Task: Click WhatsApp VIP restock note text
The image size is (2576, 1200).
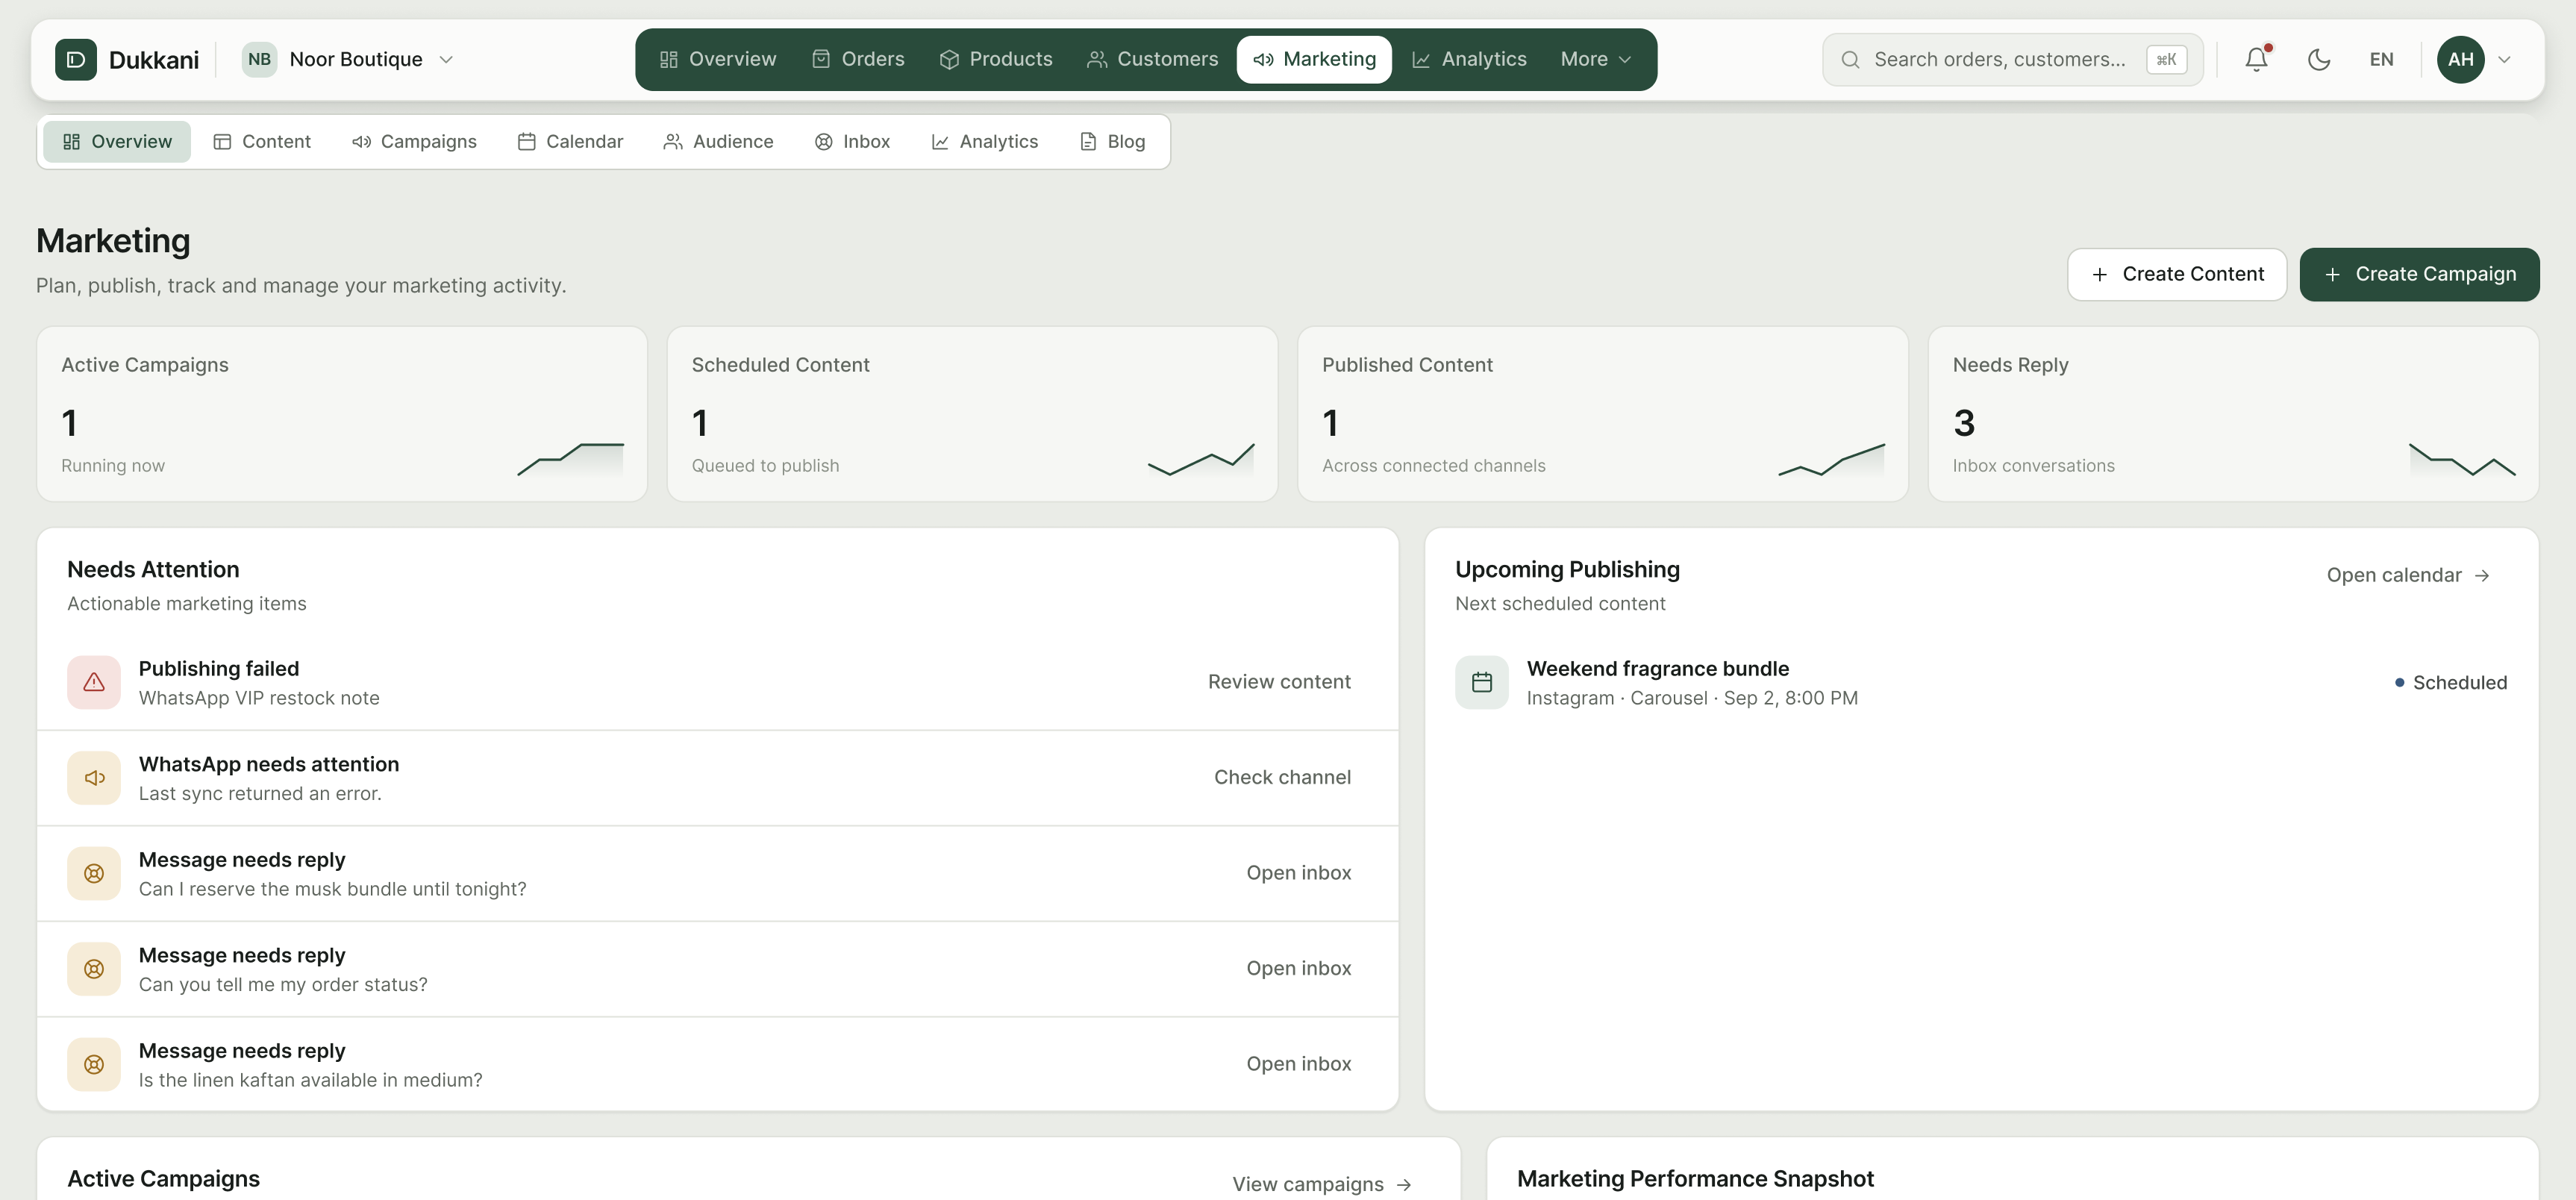Action: pos(259,698)
